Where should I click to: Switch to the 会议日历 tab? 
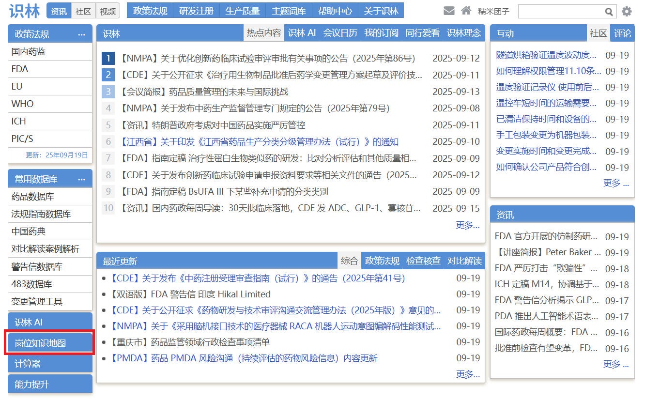pos(340,33)
